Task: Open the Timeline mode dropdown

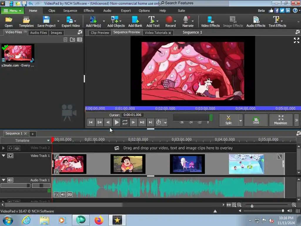Action: pyautogui.click(x=48, y=140)
